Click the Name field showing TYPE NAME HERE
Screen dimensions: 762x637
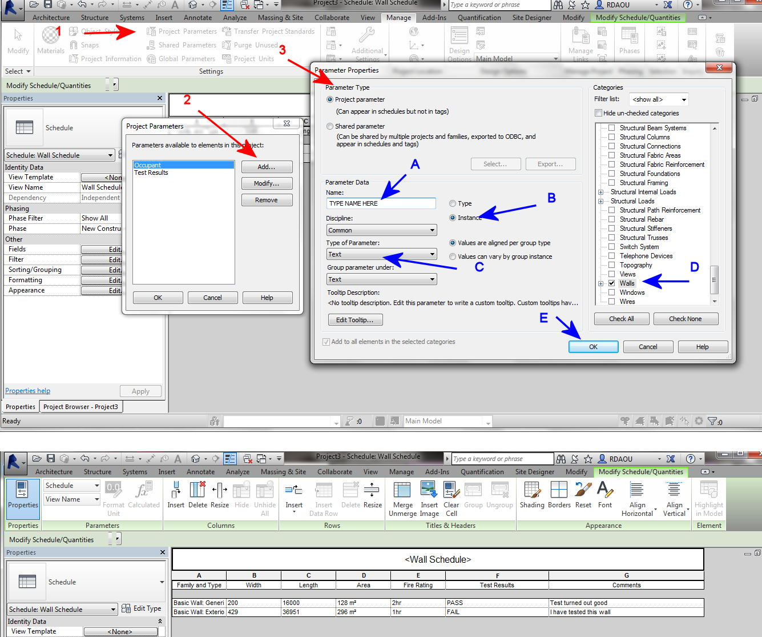(x=381, y=203)
